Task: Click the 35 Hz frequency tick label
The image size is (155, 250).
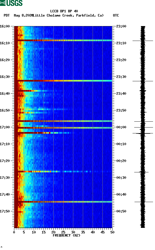Action: tap(83, 232)
